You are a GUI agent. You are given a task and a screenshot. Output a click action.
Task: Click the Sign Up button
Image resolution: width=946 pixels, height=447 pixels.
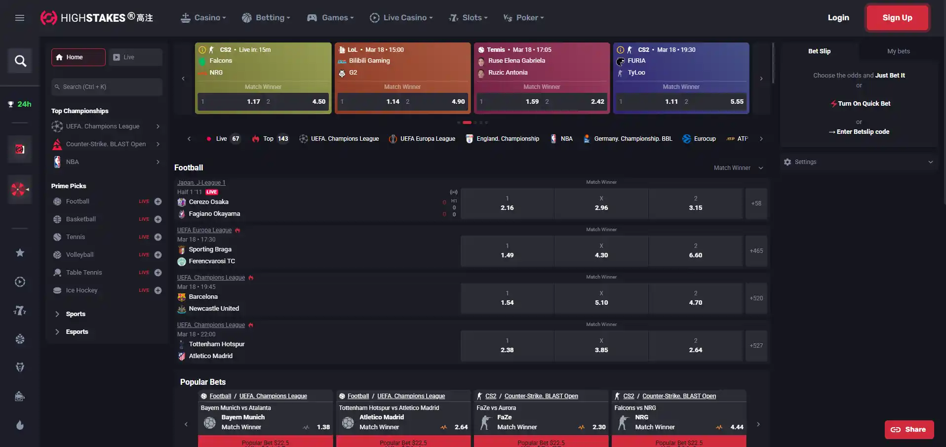tap(898, 18)
